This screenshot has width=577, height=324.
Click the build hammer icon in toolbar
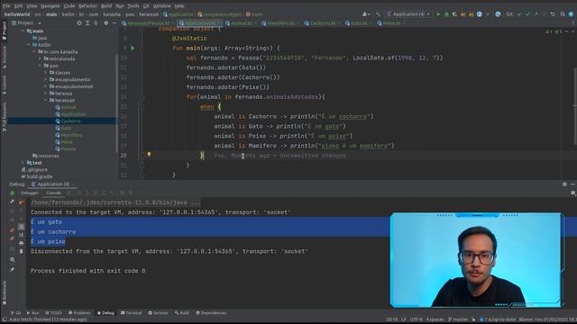click(x=378, y=14)
